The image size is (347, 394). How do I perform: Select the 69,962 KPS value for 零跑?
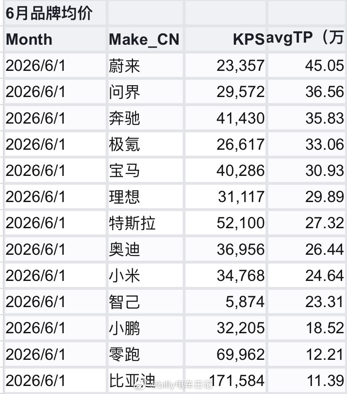[x=225, y=354]
